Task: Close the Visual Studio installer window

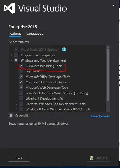Action: pyautogui.click(x=113, y=5)
